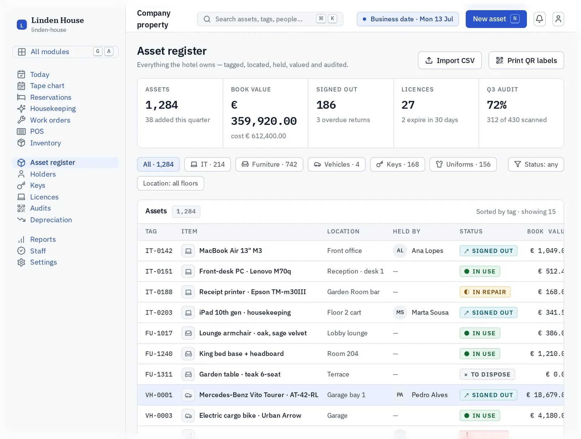Open Settings from the sidebar
581x439 pixels.
pos(66,262)
